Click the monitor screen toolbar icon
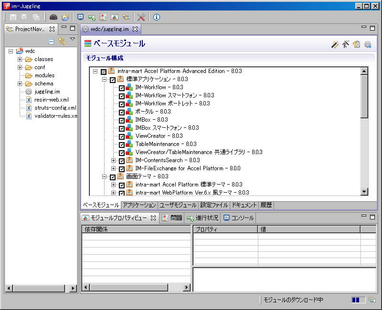The height and width of the screenshot is (310, 382). [x=80, y=17]
